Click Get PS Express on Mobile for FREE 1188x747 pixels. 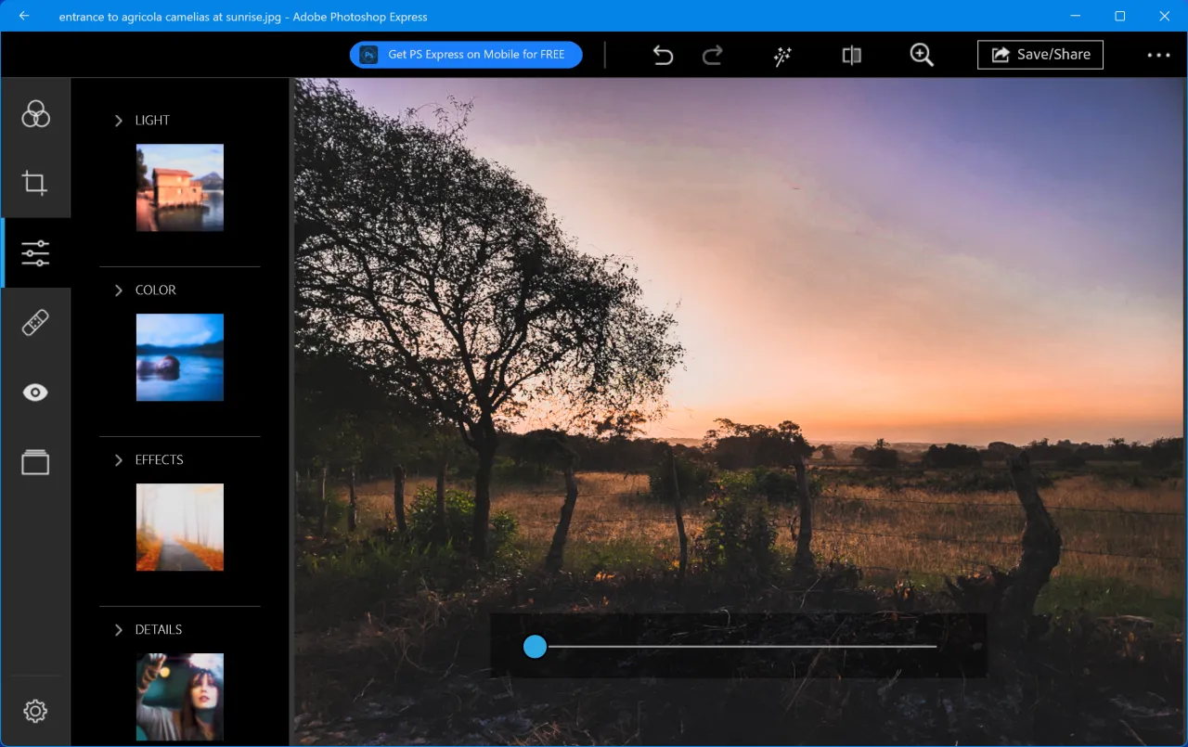[x=465, y=55]
